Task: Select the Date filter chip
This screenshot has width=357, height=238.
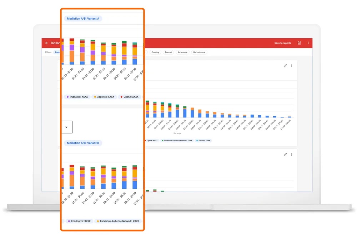Action: 57,52
